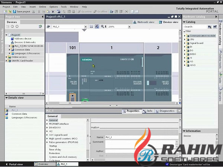Screen dimensions: 223x167
Task: Click the Paste toolbar icon
Action: pyautogui.click(x=48, y=12)
